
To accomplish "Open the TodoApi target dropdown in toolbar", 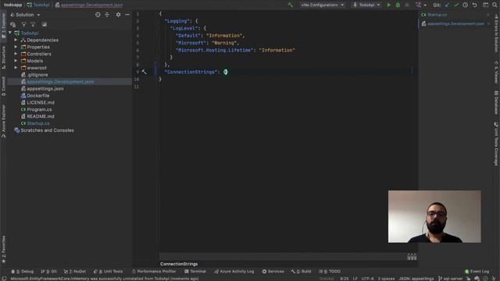I will point(366,5).
